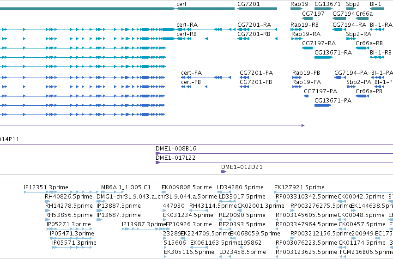This screenshot has width=393, height=259.
Task: Click the Gr66a-RB transcript
Action: pyautogui.click(x=362, y=48)
